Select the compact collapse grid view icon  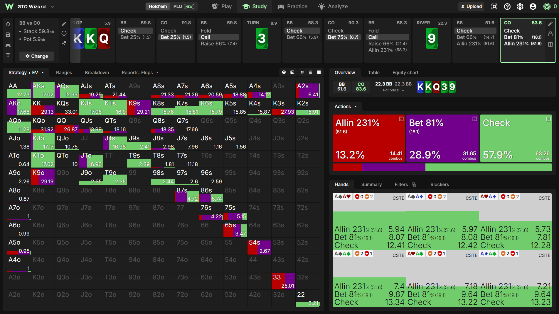302,72
